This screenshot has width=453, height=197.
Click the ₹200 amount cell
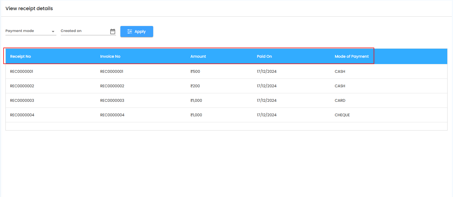click(195, 86)
